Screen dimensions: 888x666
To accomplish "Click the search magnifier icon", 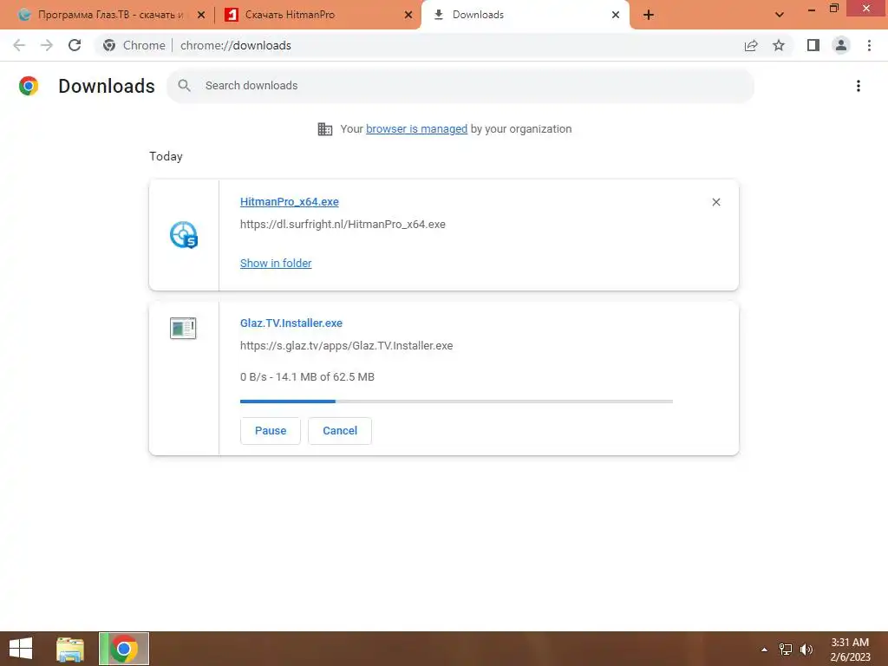I will [184, 86].
